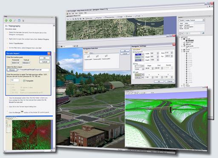Click the green Forward arrow in Help toolbar
This screenshot has width=218, height=158.
point(11,20)
